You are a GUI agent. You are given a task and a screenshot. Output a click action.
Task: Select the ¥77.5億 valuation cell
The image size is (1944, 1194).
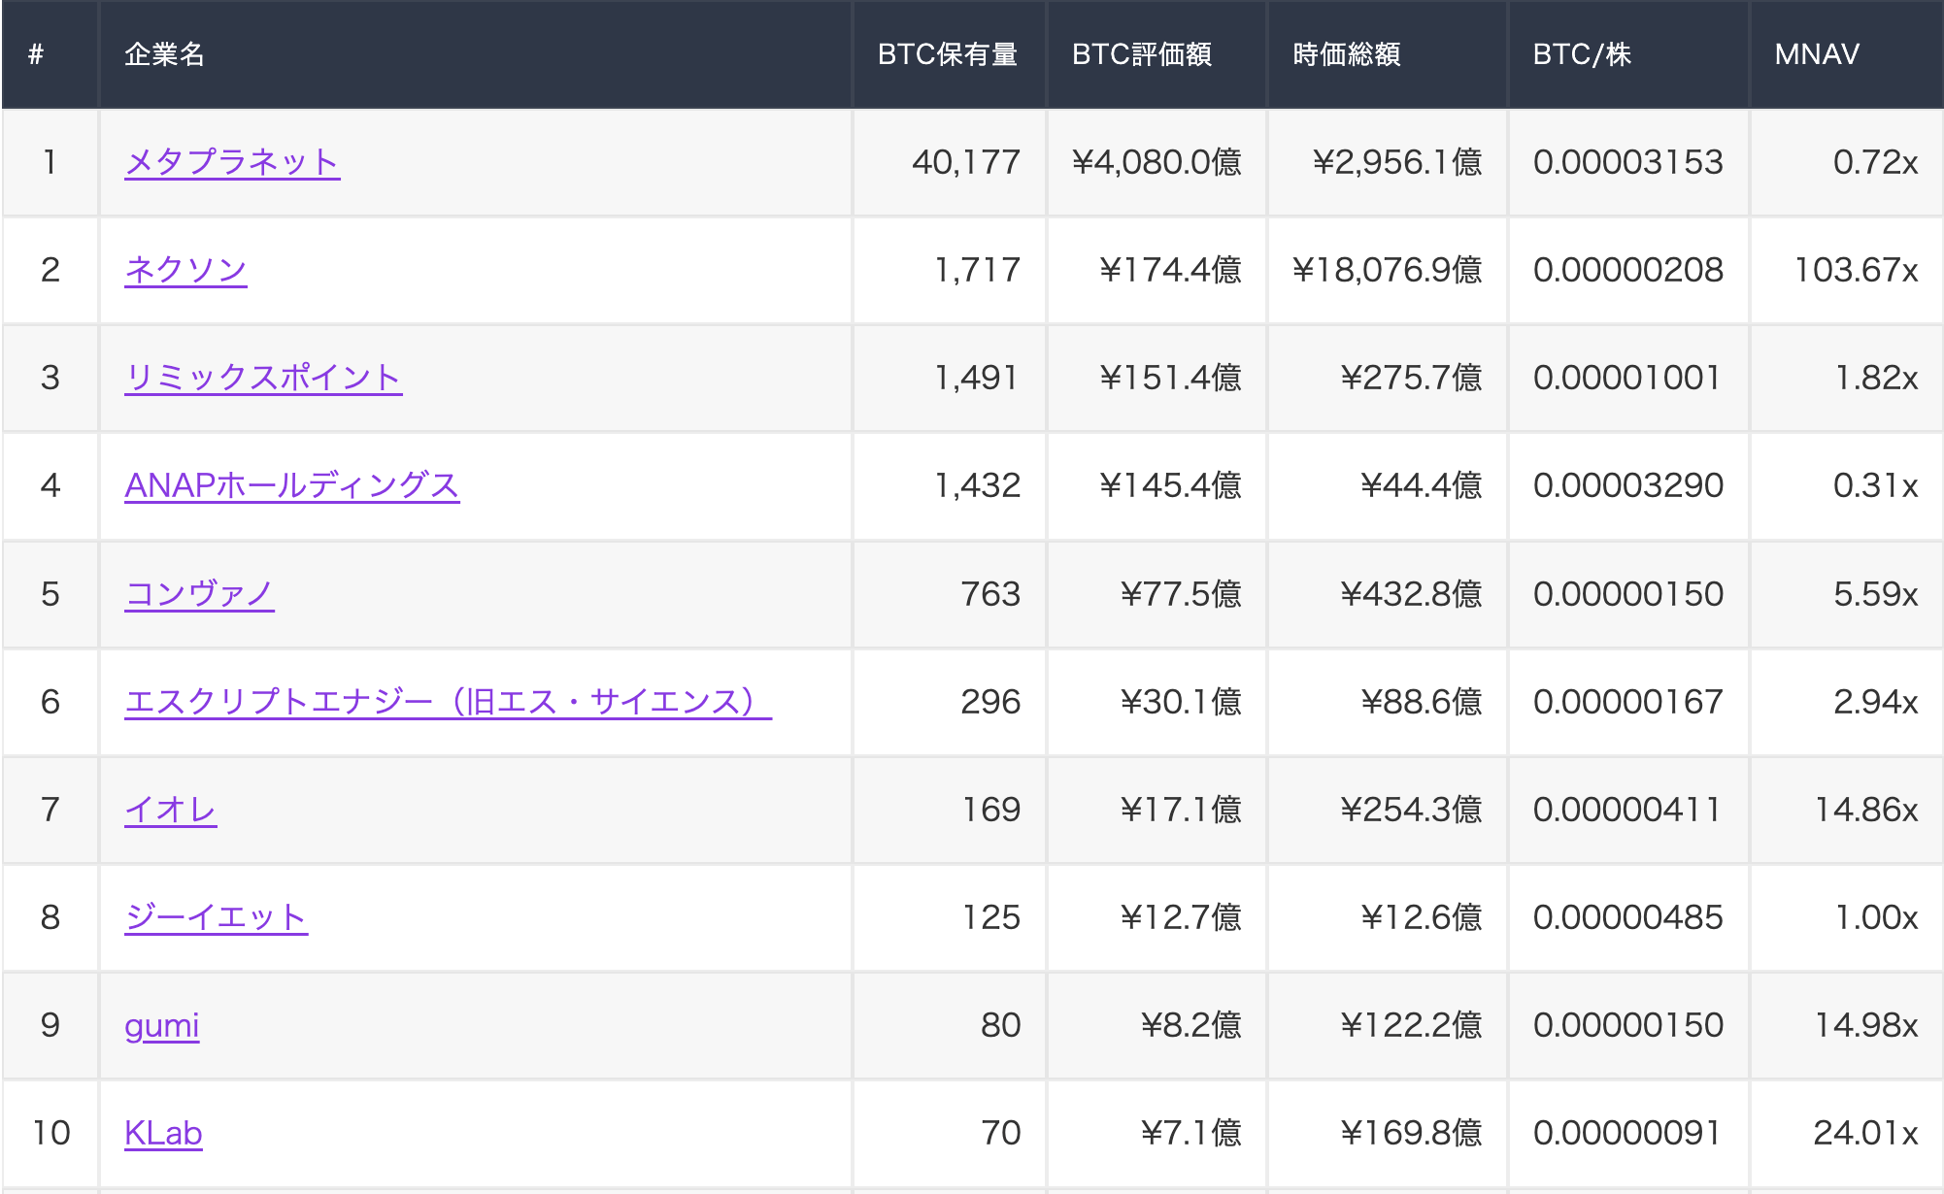click(x=1156, y=594)
